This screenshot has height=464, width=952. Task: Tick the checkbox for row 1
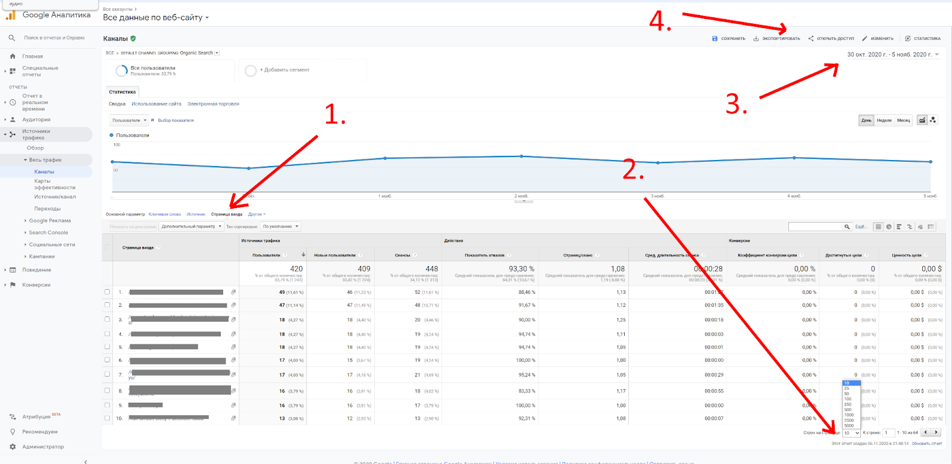(107, 292)
